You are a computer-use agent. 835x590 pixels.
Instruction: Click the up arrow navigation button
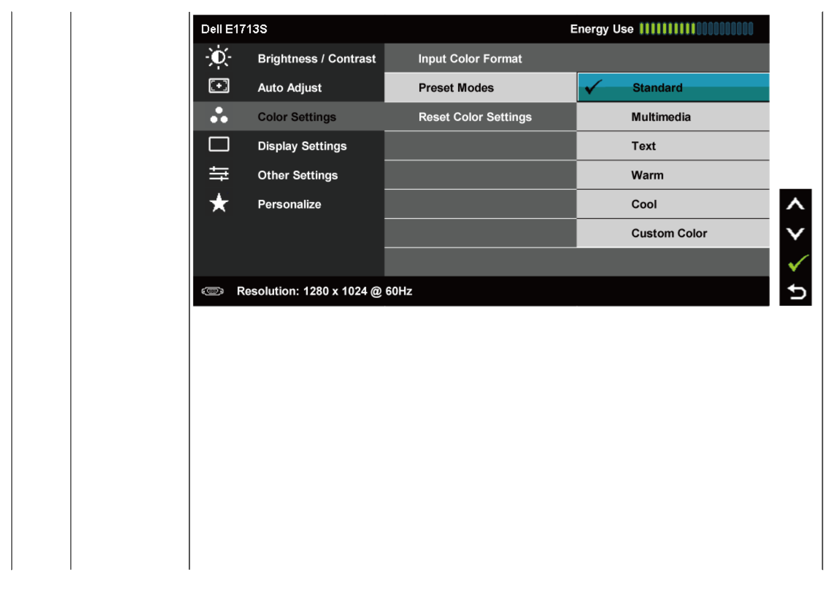pyautogui.click(x=795, y=204)
